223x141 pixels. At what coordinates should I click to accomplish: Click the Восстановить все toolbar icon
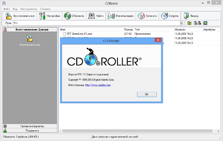tap(8, 16)
